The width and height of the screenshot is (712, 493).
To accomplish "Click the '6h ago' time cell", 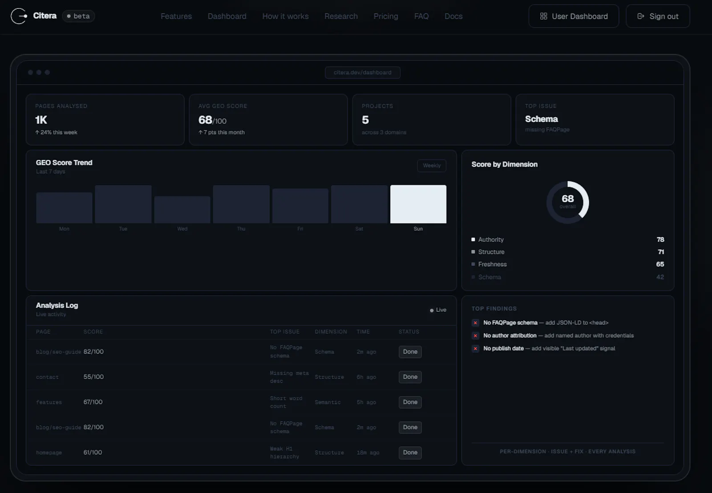I will click(x=366, y=377).
